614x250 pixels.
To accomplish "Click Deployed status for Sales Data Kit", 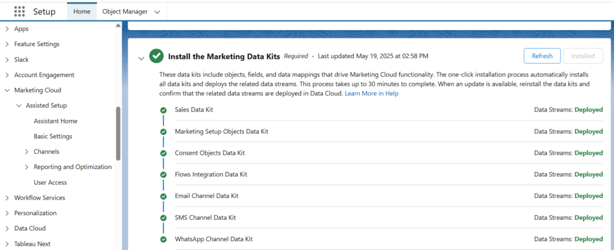I will click(x=589, y=110).
